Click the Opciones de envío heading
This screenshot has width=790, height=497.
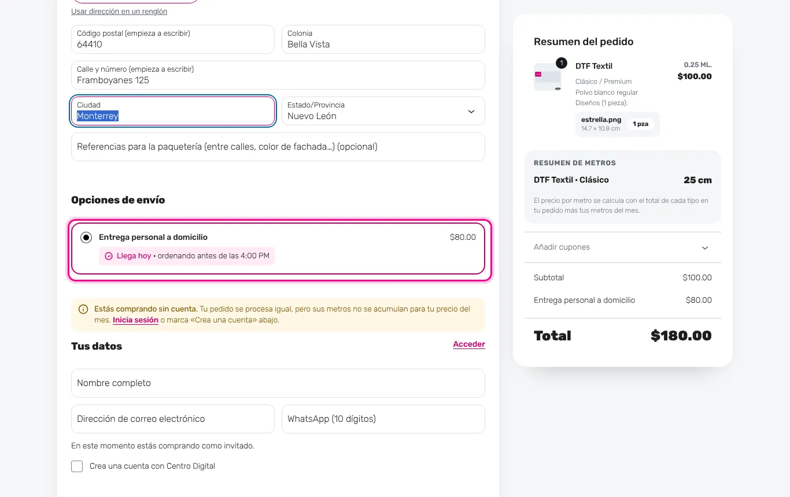click(118, 200)
